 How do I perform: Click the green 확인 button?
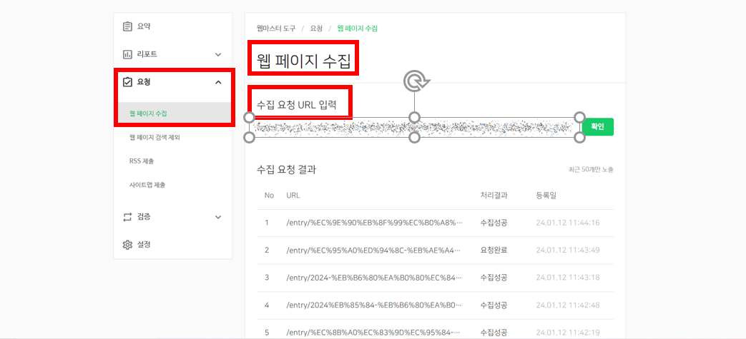(x=597, y=127)
